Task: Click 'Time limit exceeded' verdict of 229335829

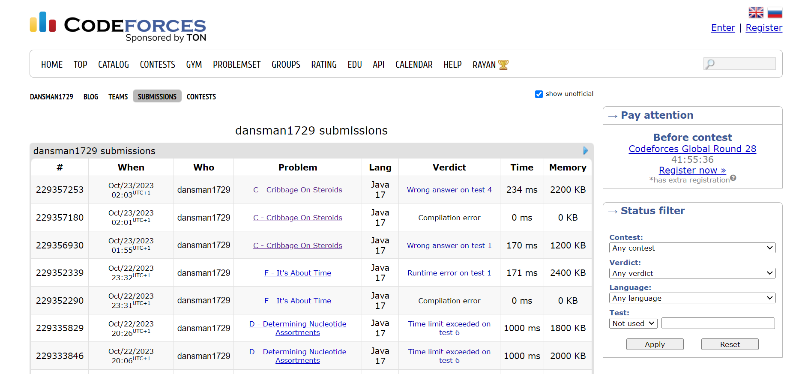Action: [x=449, y=328]
